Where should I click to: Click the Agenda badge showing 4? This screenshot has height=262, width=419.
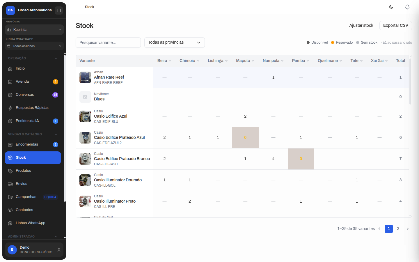point(55,82)
